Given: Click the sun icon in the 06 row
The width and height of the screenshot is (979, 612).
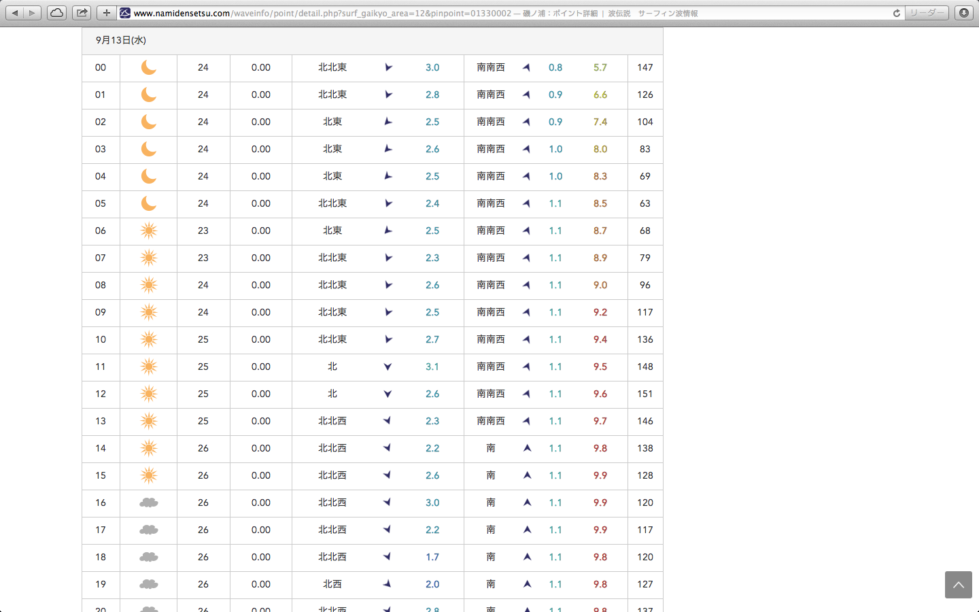Looking at the screenshot, I should coord(148,231).
